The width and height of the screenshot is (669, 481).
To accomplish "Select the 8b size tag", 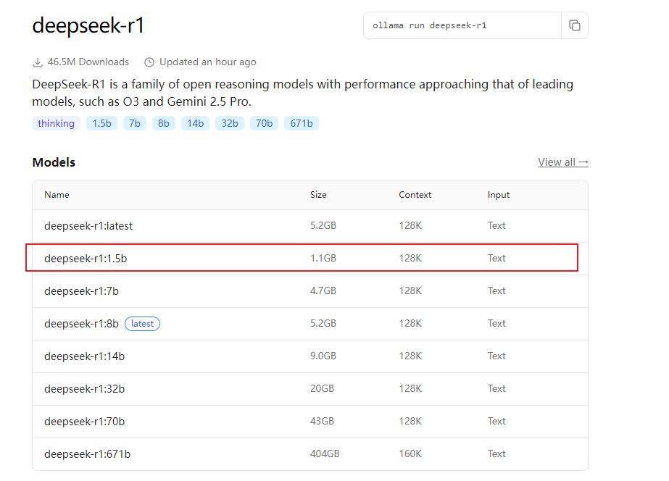I will pyautogui.click(x=164, y=123).
